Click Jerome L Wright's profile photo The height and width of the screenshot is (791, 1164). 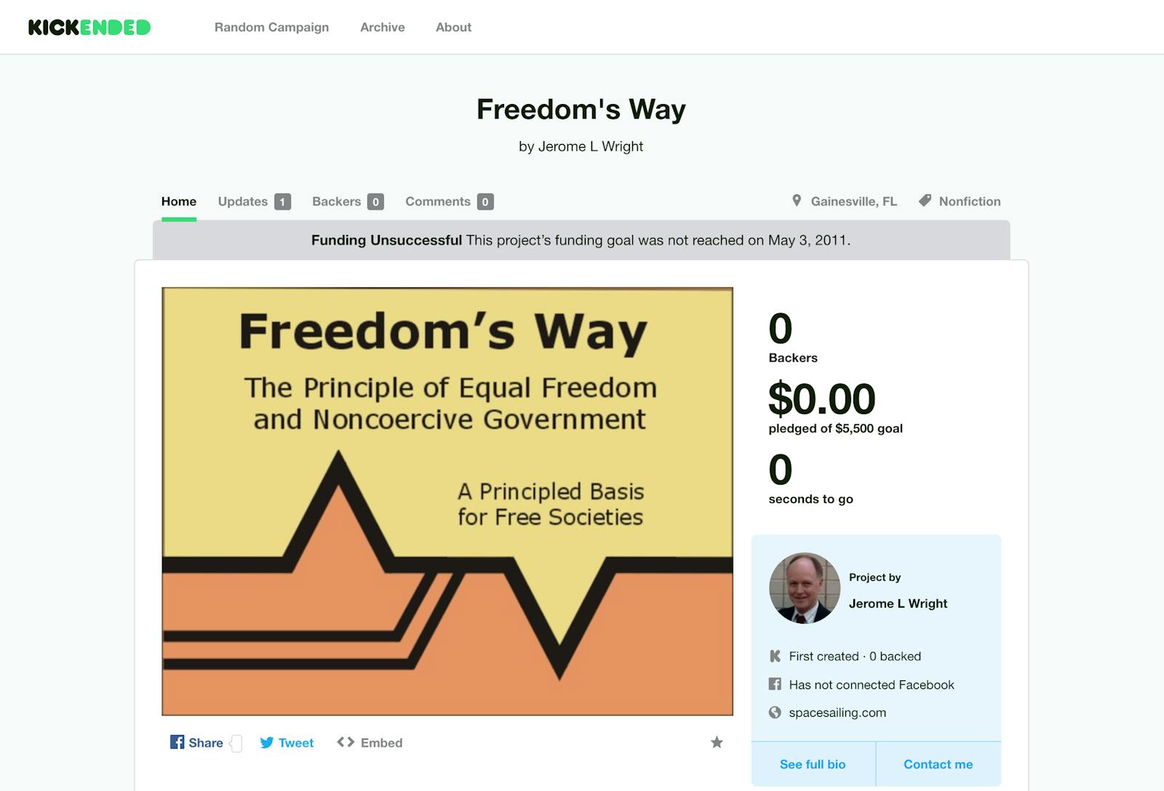pos(805,588)
